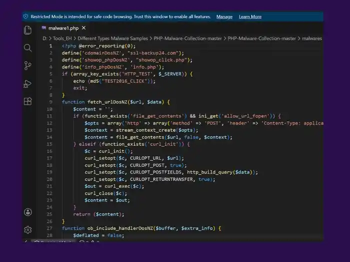Click CURLOPT_POST on line 18
The height and width of the screenshot is (262, 350).
pyautogui.click(x=147, y=165)
